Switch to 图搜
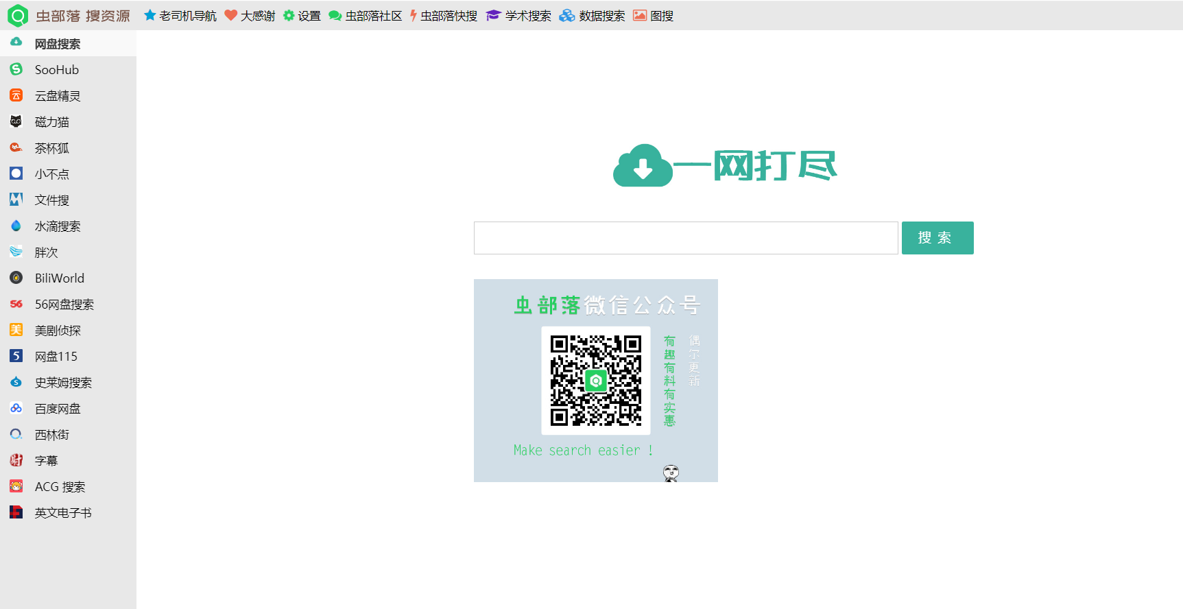Screen dimensions: 1183x609 coord(662,16)
